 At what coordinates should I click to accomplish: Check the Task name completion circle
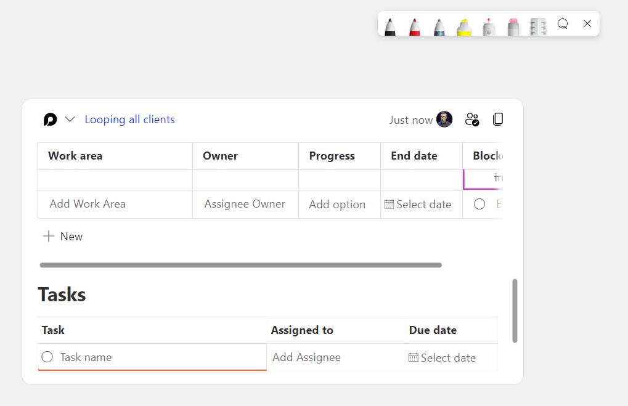coord(47,357)
